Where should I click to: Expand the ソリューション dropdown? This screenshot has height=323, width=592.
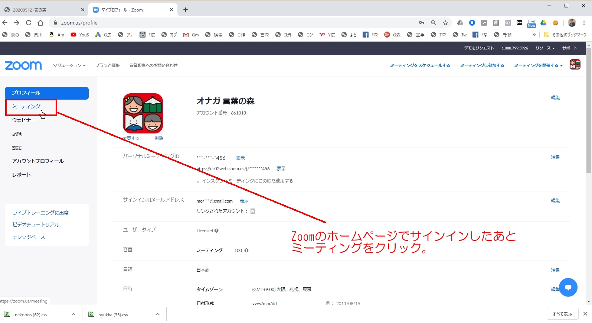(x=69, y=65)
